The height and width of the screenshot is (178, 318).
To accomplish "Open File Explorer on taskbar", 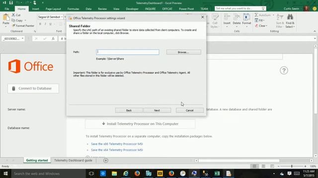I will tap(114, 174).
